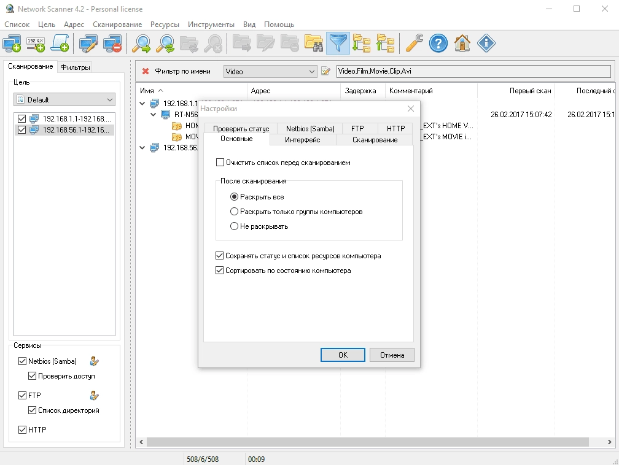Collapse the 192.168.56 tree group
Image resolution: width=619 pixels, height=465 pixels.
[142, 147]
